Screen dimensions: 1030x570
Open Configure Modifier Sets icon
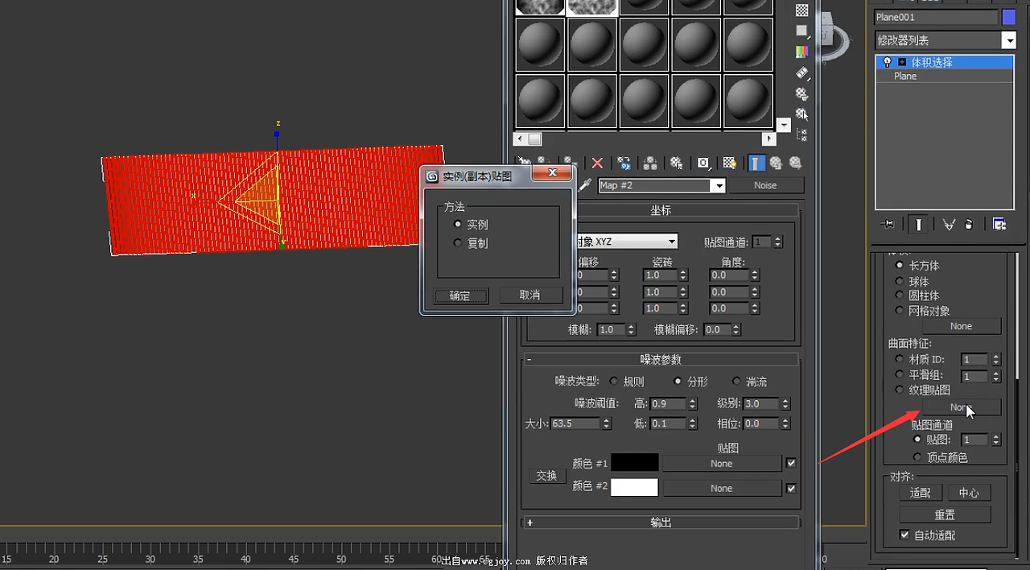click(x=998, y=225)
